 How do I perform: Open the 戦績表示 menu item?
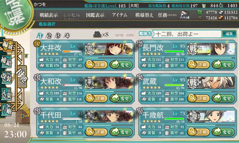(x=49, y=15)
